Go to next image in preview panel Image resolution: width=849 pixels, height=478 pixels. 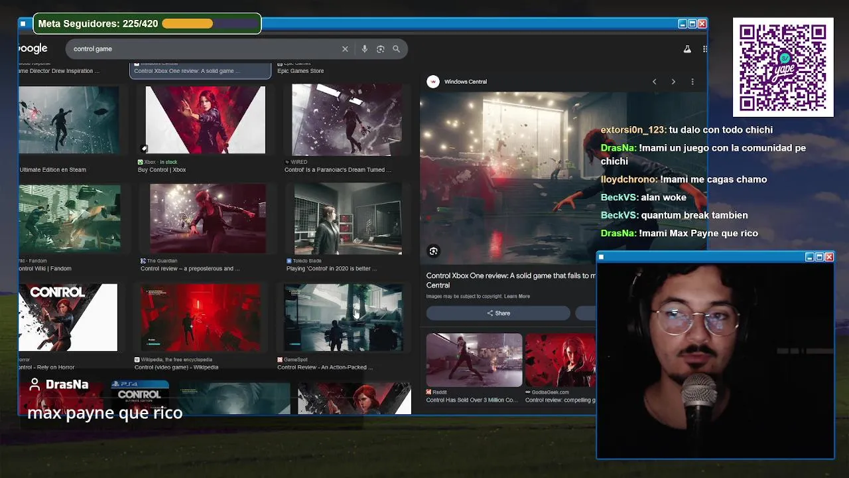click(x=673, y=82)
